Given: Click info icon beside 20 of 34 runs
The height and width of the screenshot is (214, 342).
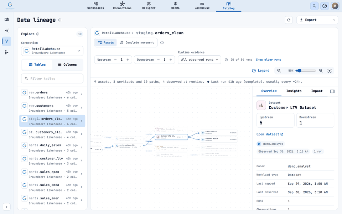Looking at the screenshot, I should [227, 60].
